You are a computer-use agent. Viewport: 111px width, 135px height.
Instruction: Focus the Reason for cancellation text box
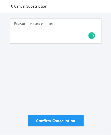coord(56,31)
